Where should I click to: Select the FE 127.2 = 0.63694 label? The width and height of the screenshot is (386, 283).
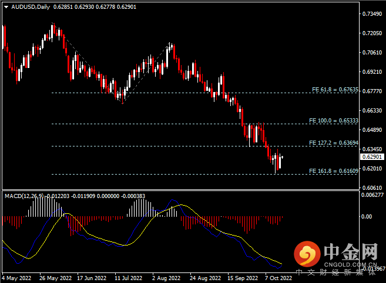pyautogui.click(x=334, y=143)
